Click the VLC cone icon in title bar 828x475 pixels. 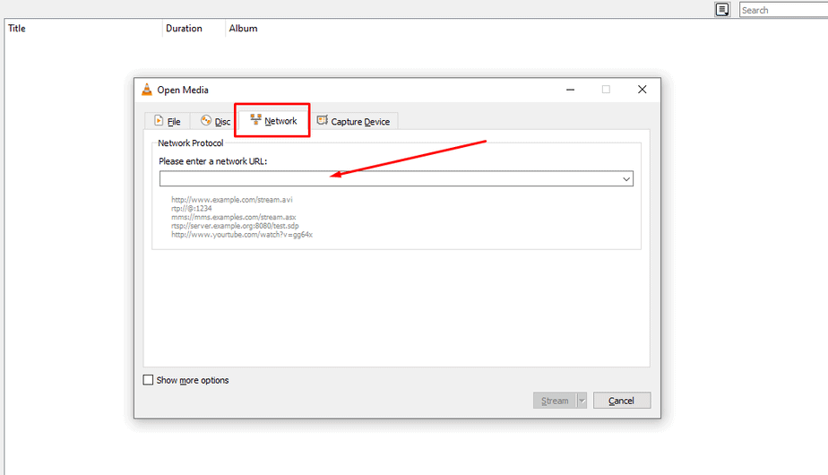tap(147, 90)
